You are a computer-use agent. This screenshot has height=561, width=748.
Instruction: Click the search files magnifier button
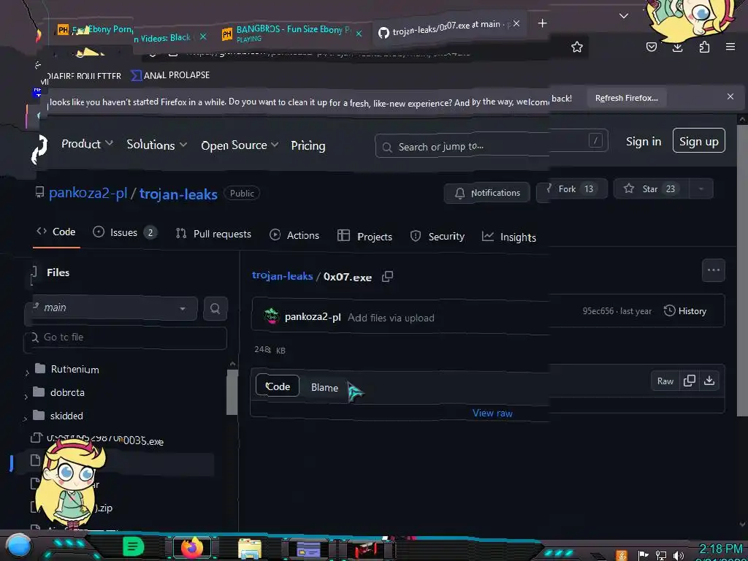click(215, 308)
